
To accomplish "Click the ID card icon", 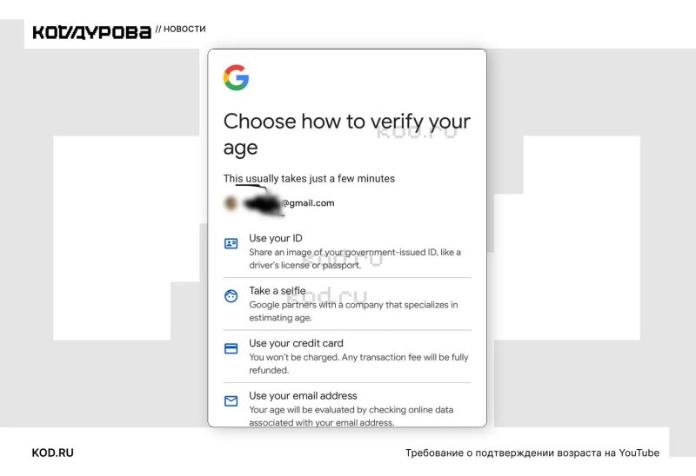I will click(x=231, y=244).
